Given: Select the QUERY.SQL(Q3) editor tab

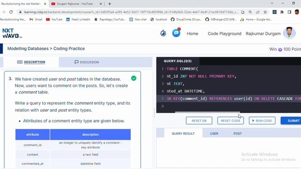Looking at the screenshot, I should (x=178, y=61).
